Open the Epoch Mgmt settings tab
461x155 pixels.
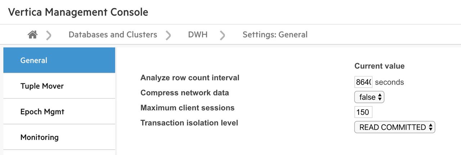[59, 111]
